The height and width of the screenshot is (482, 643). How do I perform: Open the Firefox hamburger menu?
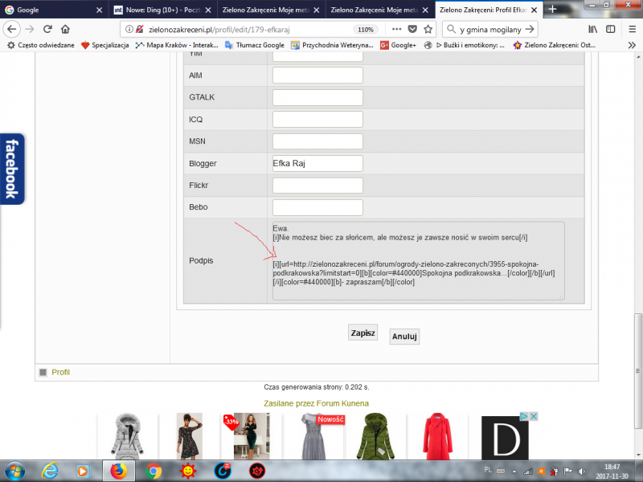629,29
